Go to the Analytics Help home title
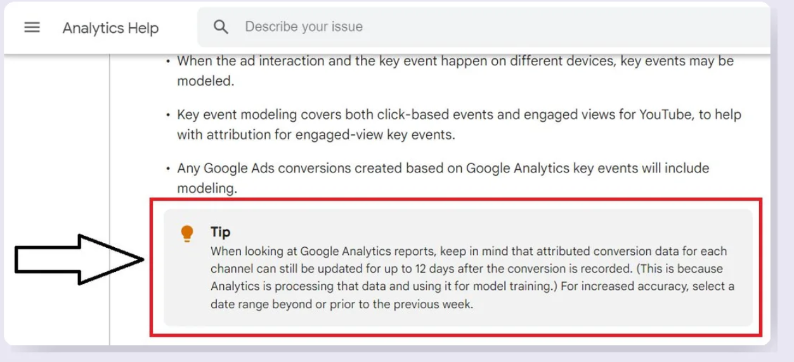Image resolution: width=794 pixels, height=362 pixels. (110, 28)
